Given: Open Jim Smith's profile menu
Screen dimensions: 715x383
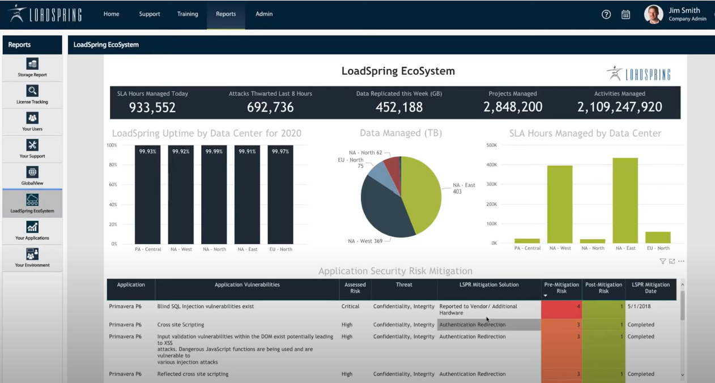Looking at the screenshot, I should (669, 14).
